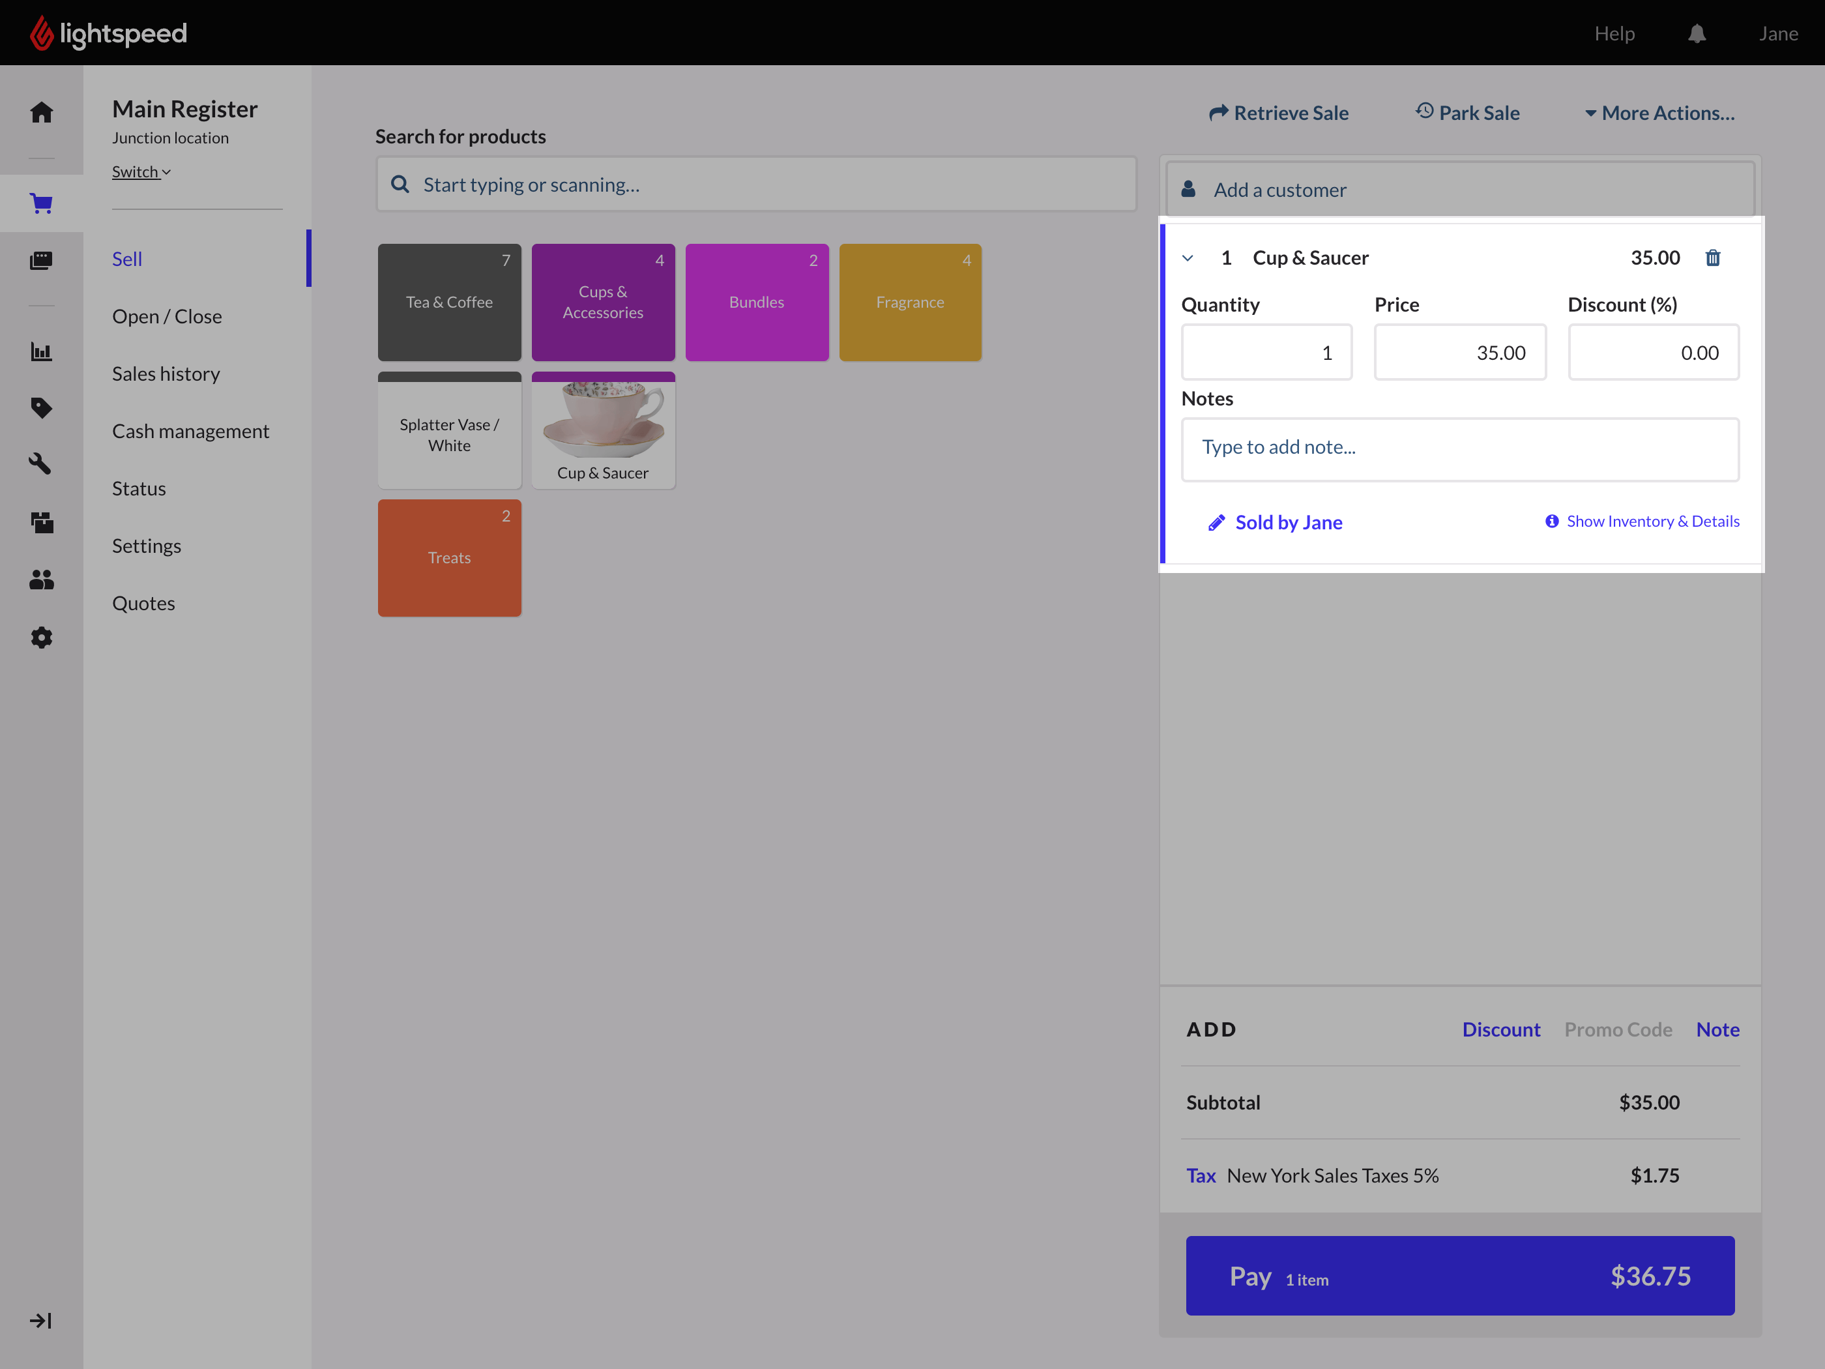Viewport: 1825px width, 1369px height.
Task: Expand sidebar with arrow icon
Action: 41,1320
